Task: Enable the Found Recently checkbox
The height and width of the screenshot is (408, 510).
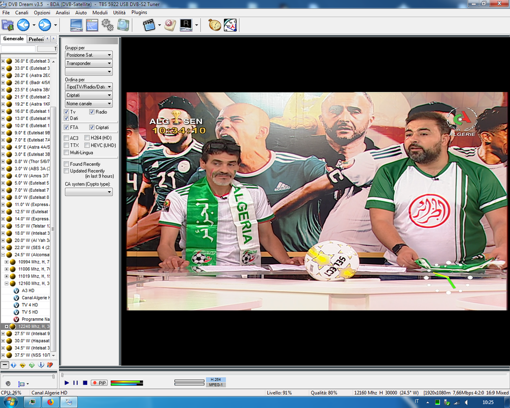Action: (x=66, y=164)
